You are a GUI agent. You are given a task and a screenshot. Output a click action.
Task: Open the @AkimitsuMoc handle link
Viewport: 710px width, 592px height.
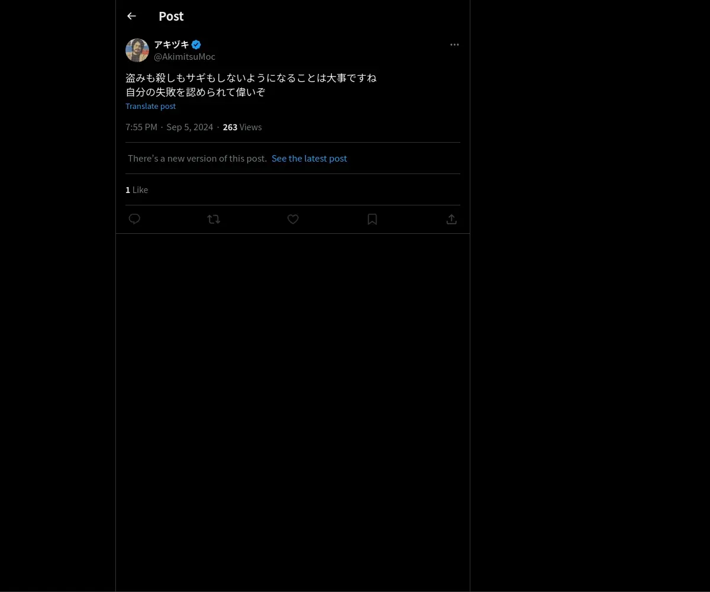pos(185,57)
